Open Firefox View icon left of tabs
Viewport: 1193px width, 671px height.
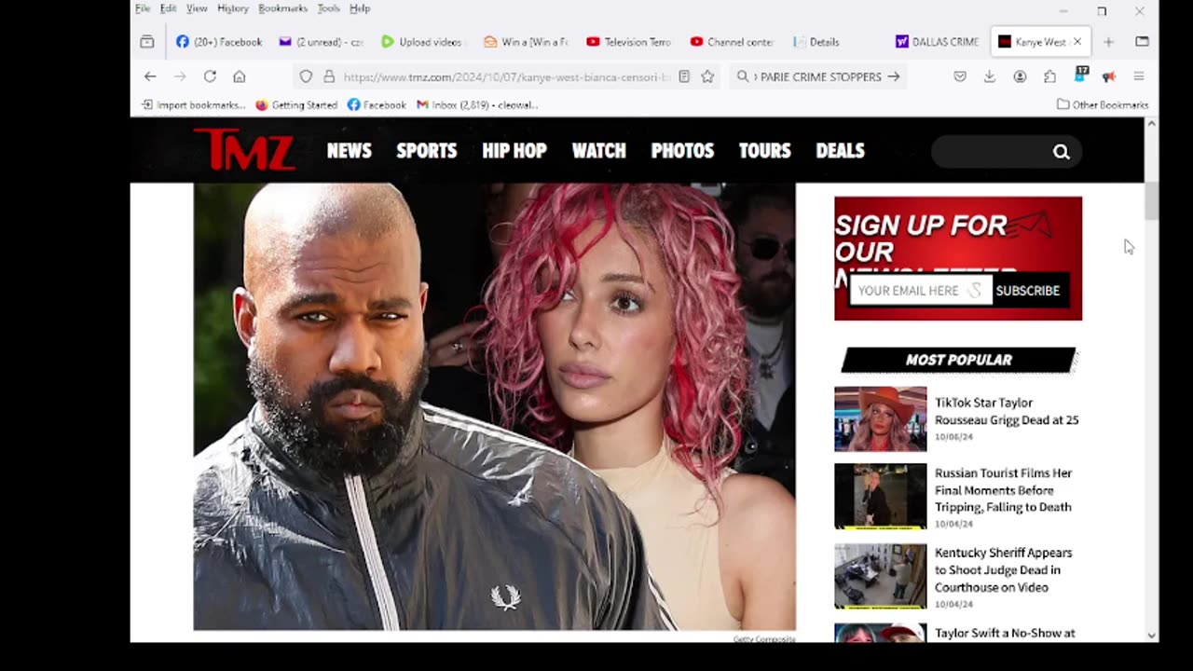tap(147, 42)
